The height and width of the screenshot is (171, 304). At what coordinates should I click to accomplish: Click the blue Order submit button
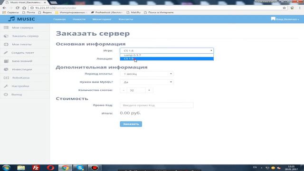(131, 124)
